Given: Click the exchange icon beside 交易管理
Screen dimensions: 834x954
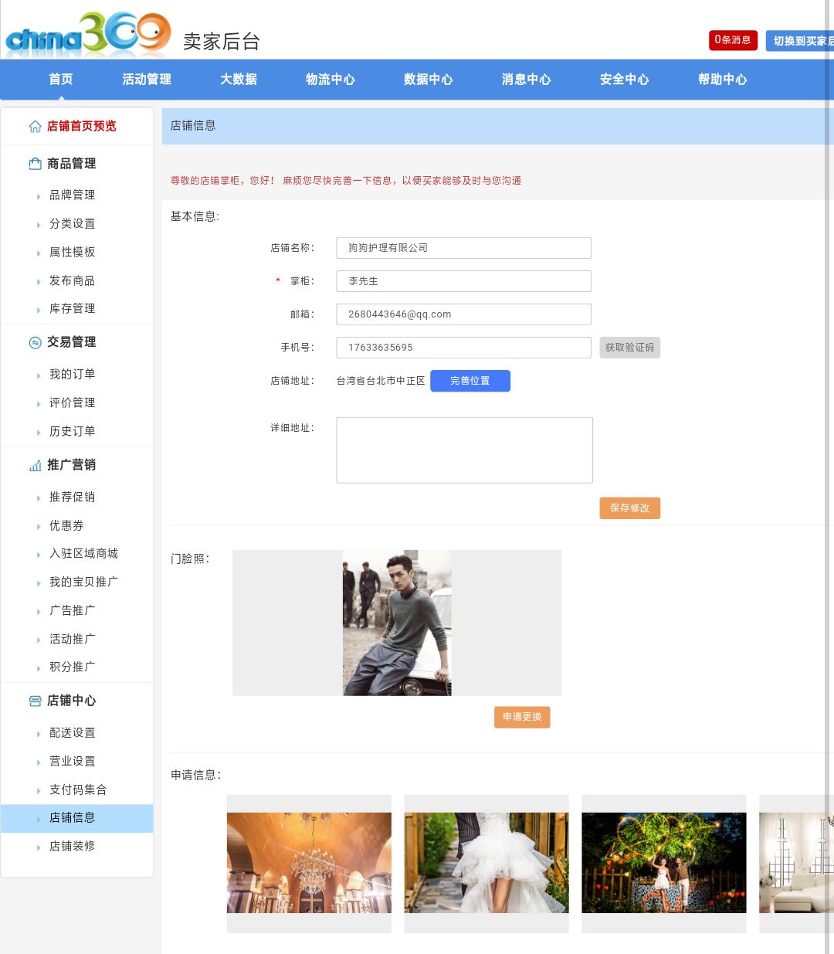Looking at the screenshot, I should tap(35, 343).
